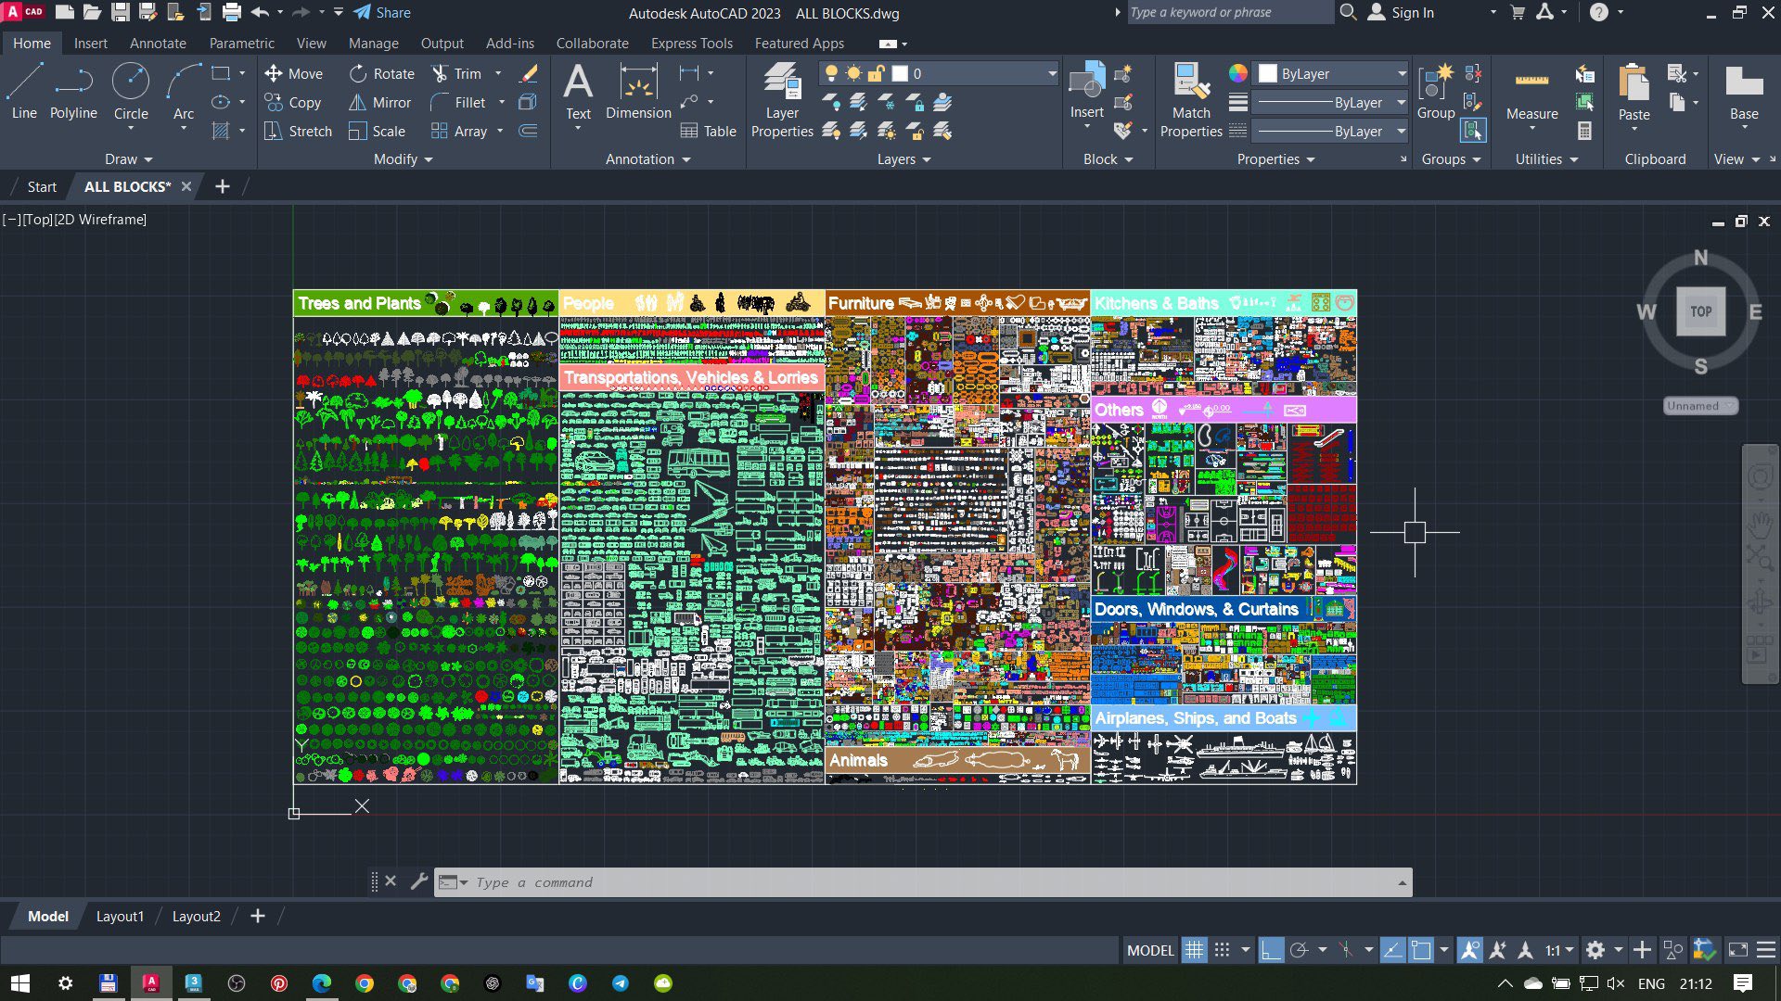Viewport: 1781px width, 1001px height.
Task: Click the Insert block button
Action: click(1086, 91)
